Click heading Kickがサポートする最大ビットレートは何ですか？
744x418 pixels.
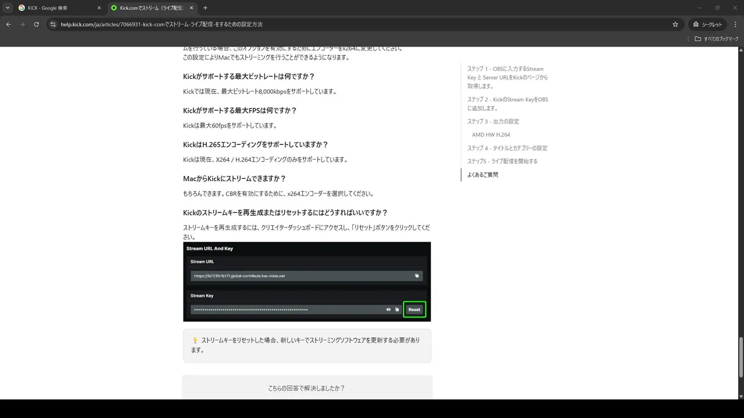coord(249,77)
